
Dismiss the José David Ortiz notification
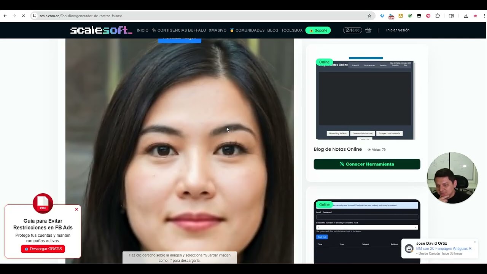pyautogui.click(x=475, y=242)
